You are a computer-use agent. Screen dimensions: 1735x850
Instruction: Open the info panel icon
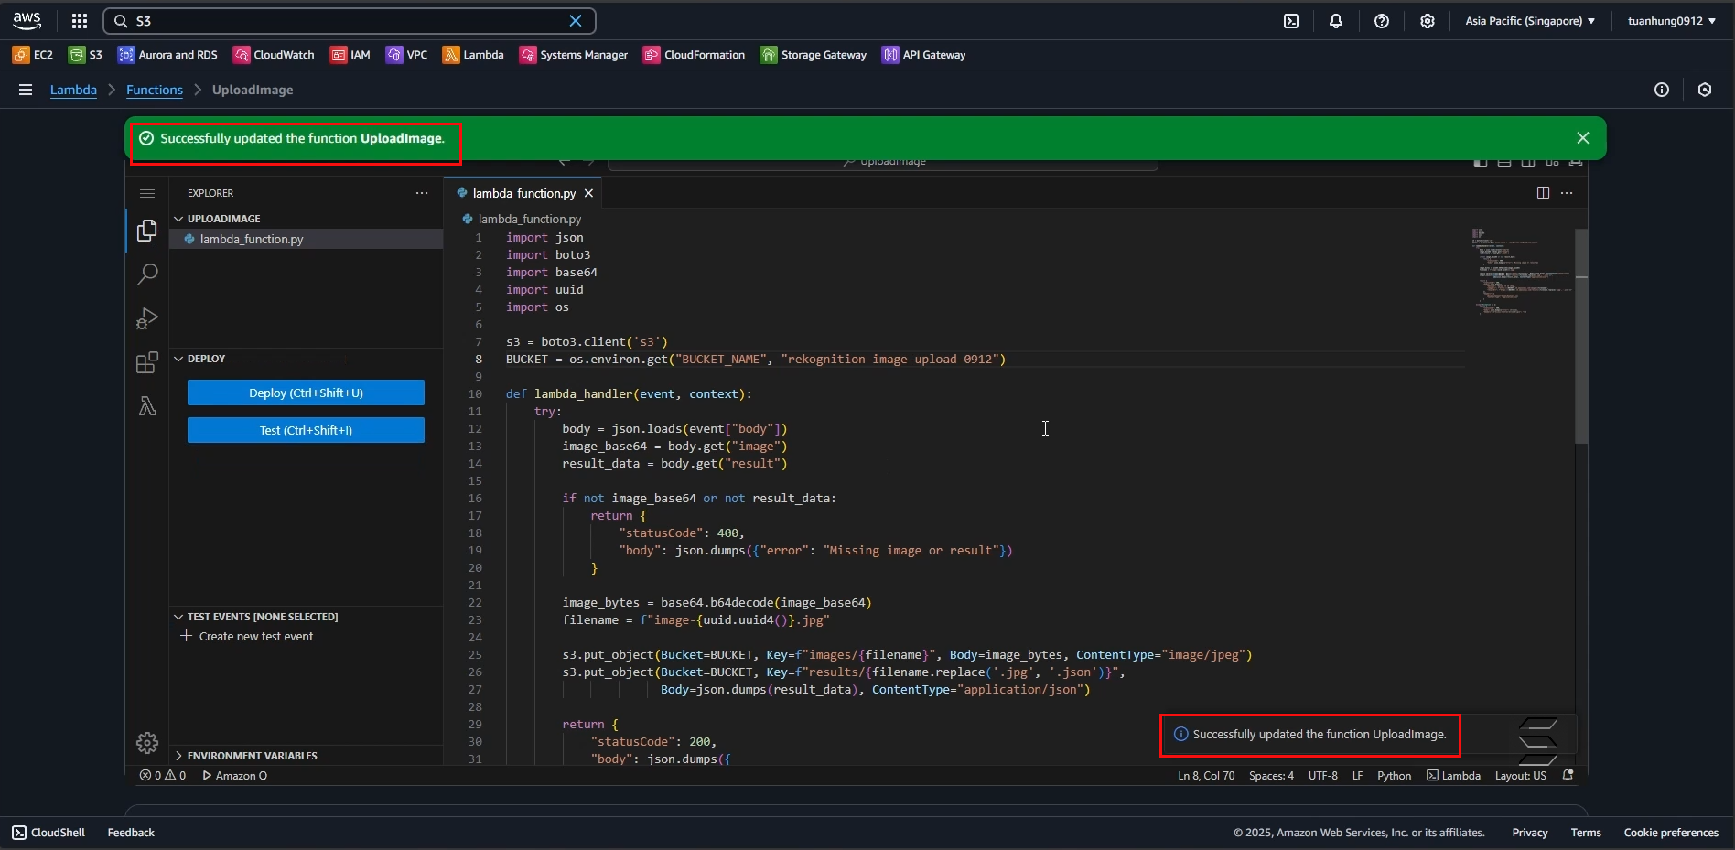tap(1662, 90)
